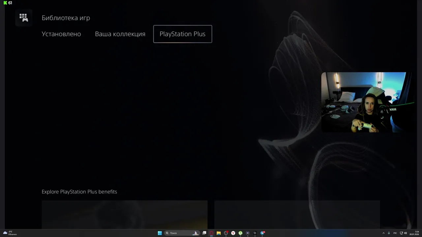Open the volume speaker tray icon
The height and width of the screenshot is (237, 422).
point(406,233)
